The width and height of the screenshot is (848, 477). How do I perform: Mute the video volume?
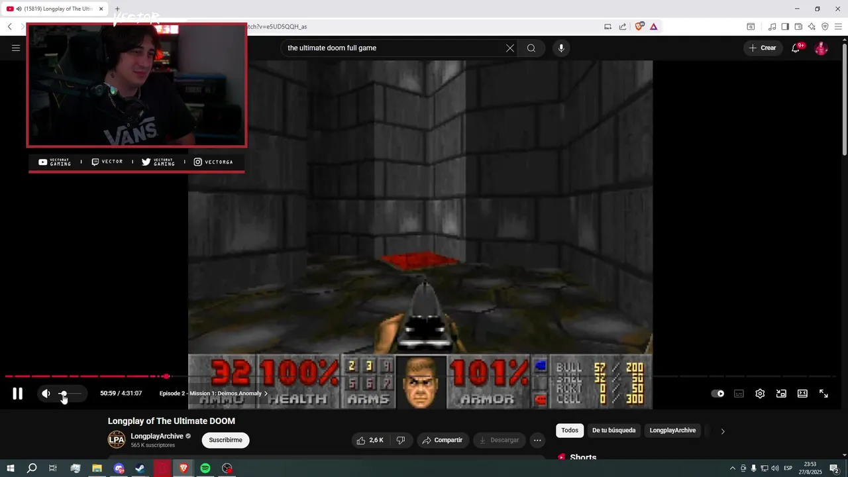46,394
